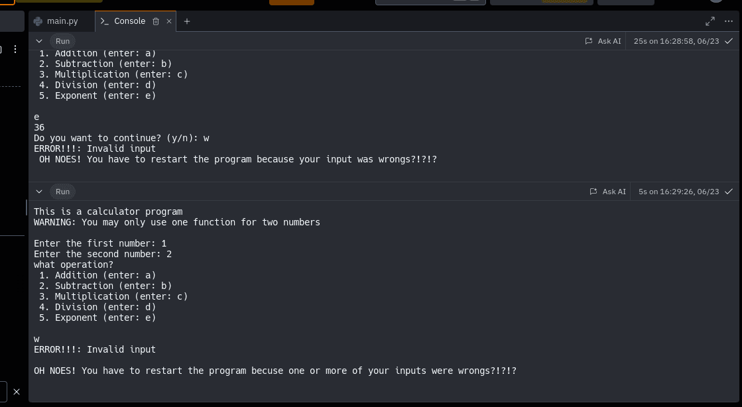The width and height of the screenshot is (742, 407).
Task: Ask AI about the 16:28:58 run
Action: [x=603, y=41]
